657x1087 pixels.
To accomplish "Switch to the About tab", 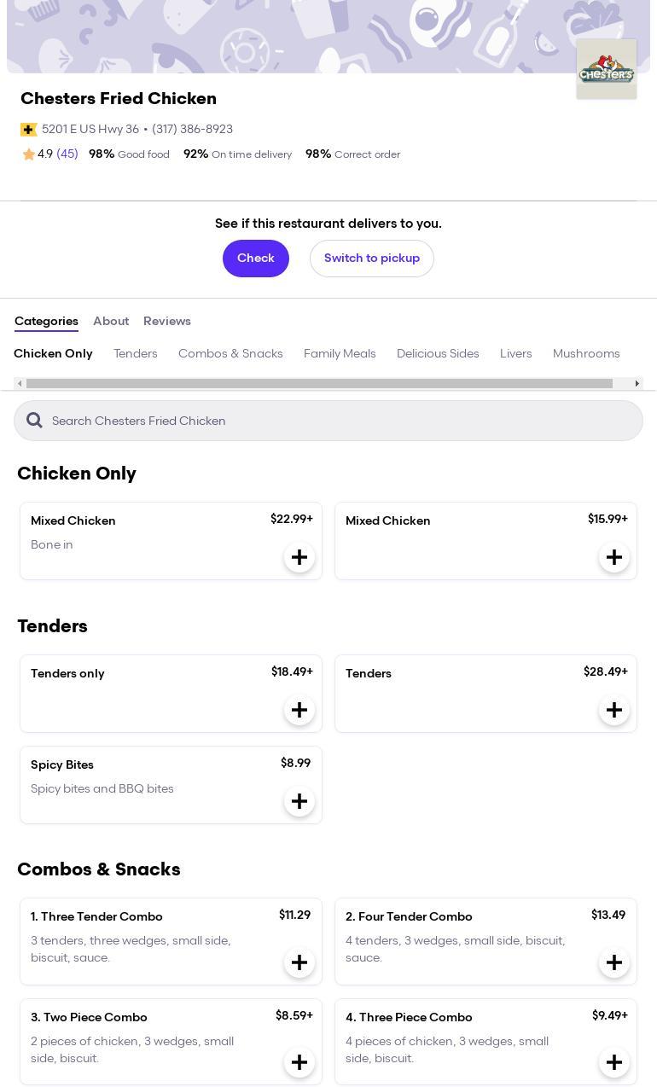I will (111, 321).
